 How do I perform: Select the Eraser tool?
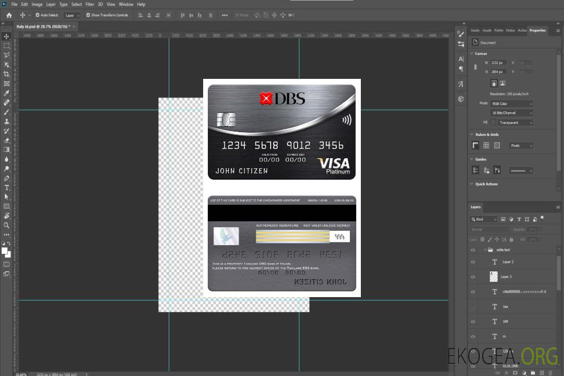click(x=6, y=140)
